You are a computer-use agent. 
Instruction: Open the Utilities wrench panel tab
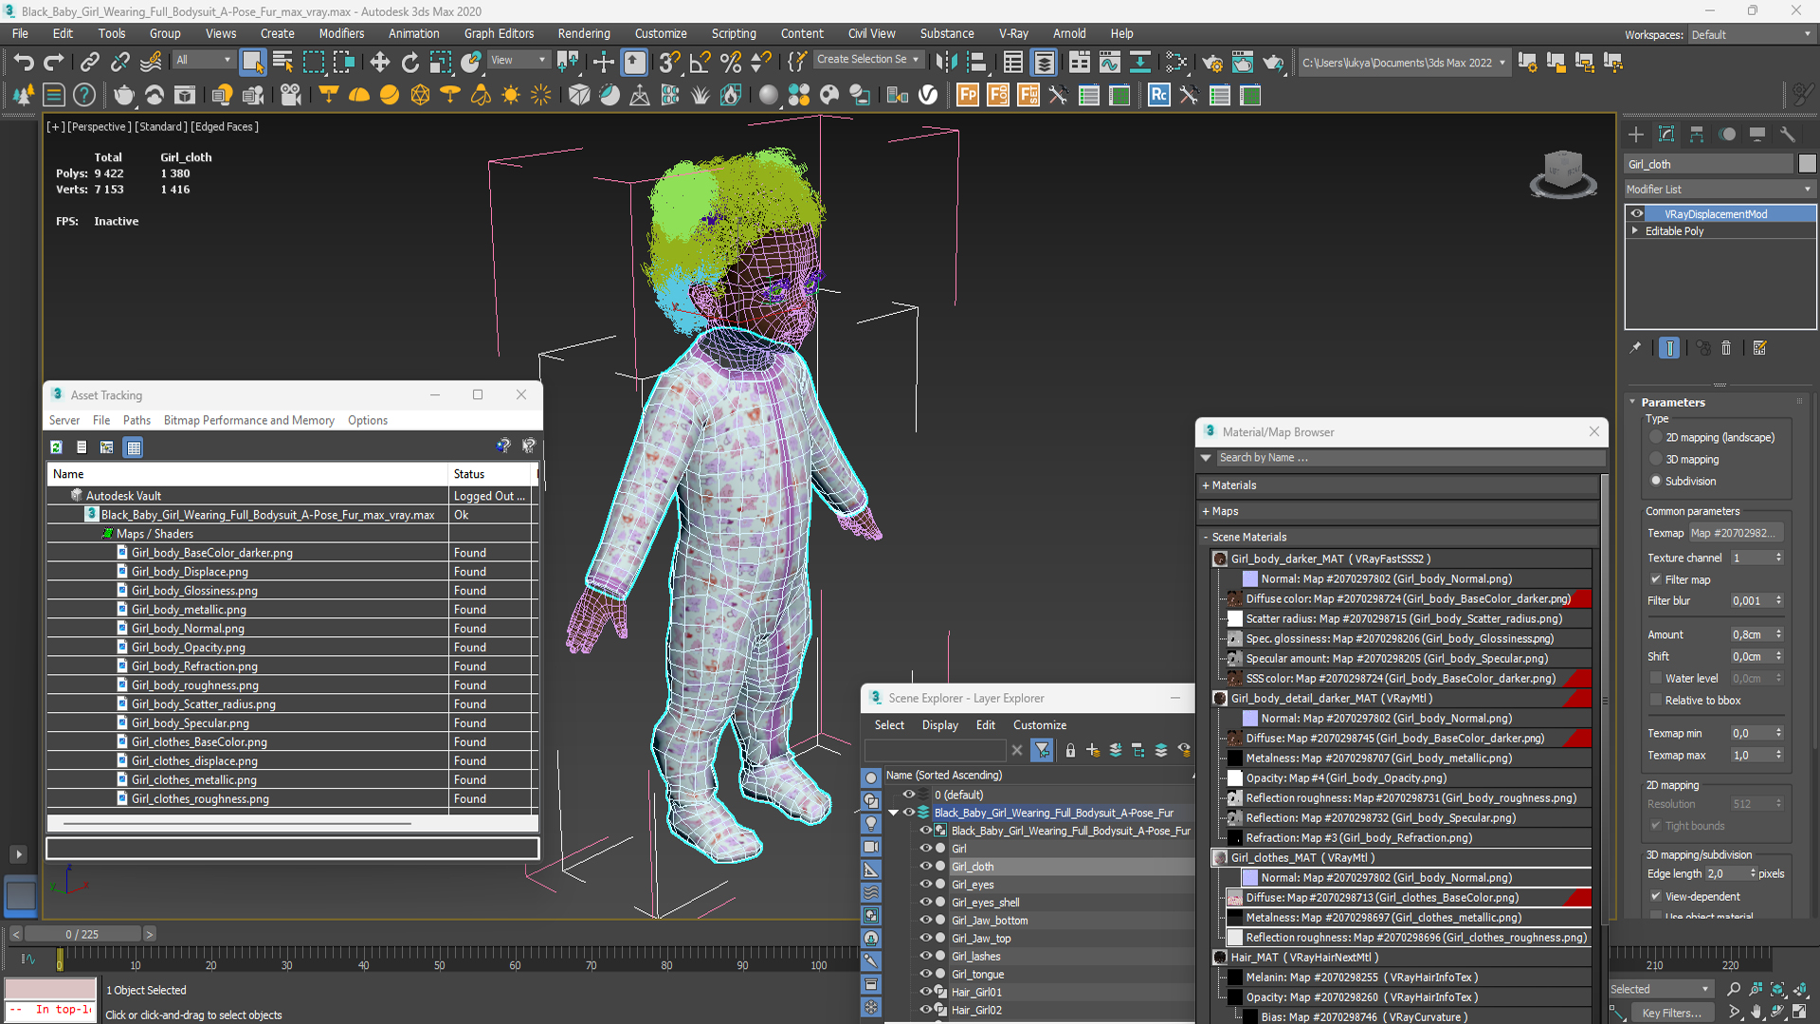(x=1787, y=135)
